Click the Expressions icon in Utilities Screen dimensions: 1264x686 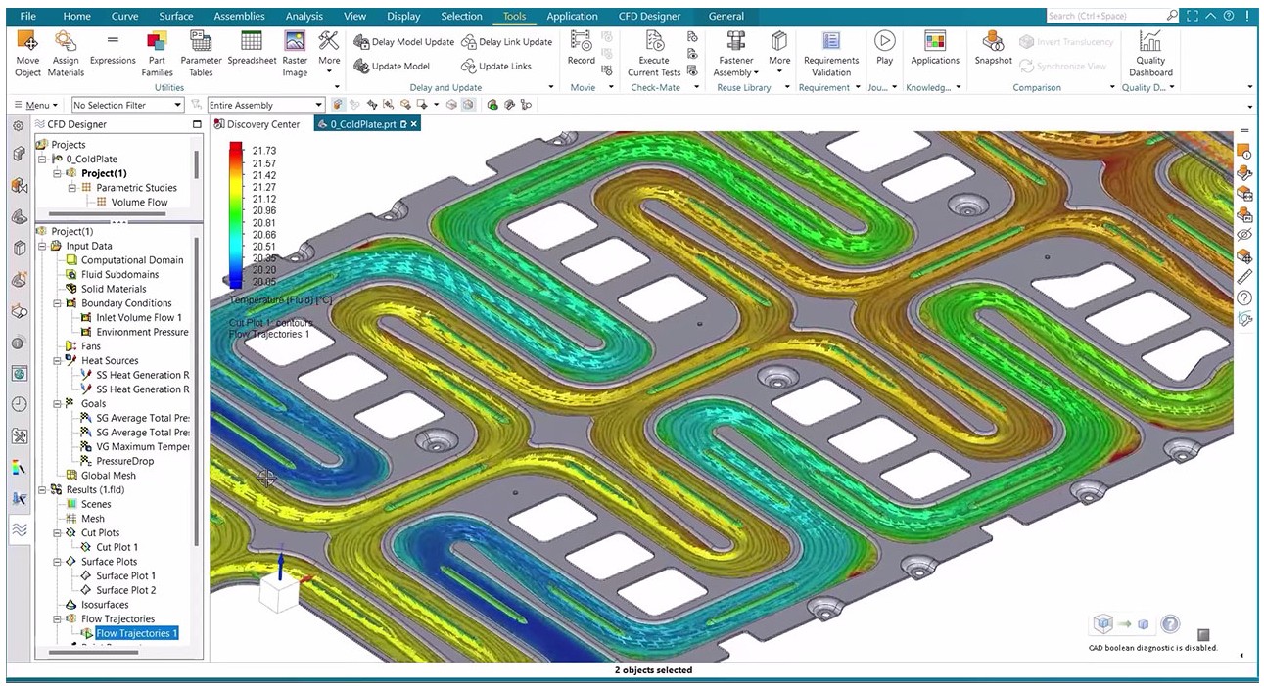click(113, 42)
